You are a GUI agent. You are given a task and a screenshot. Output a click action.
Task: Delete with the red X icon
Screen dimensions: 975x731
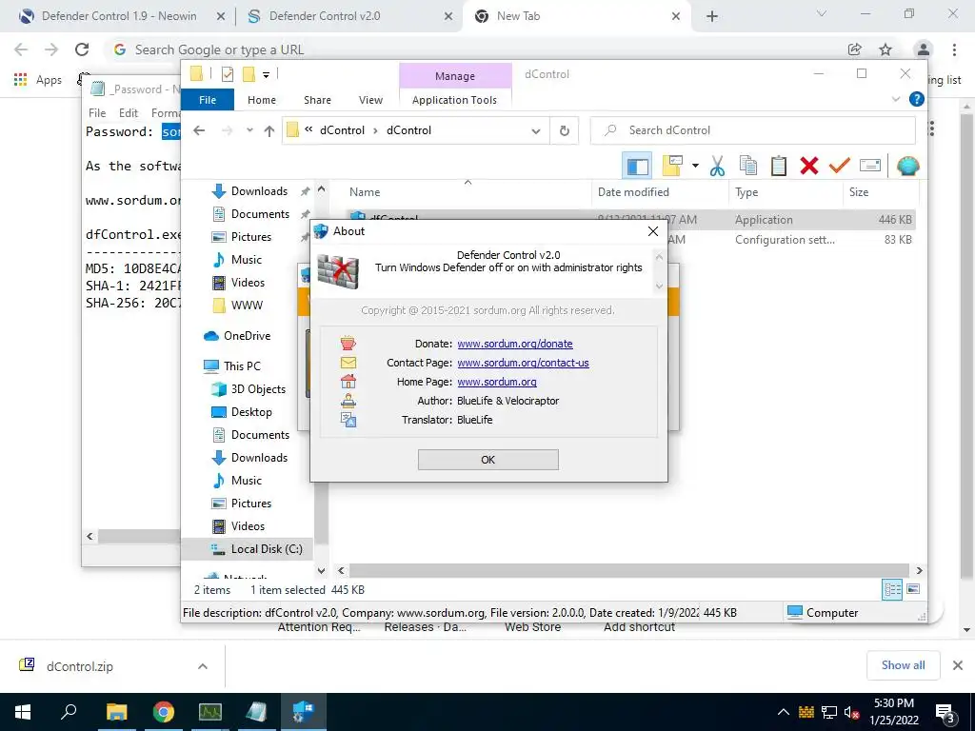[x=809, y=166]
